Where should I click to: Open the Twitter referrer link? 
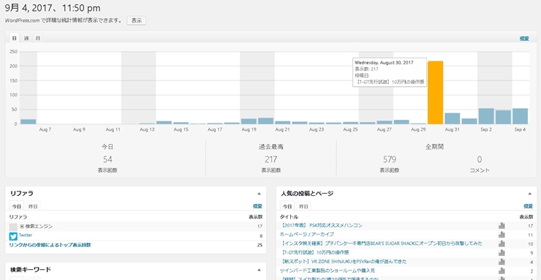tap(26, 235)
